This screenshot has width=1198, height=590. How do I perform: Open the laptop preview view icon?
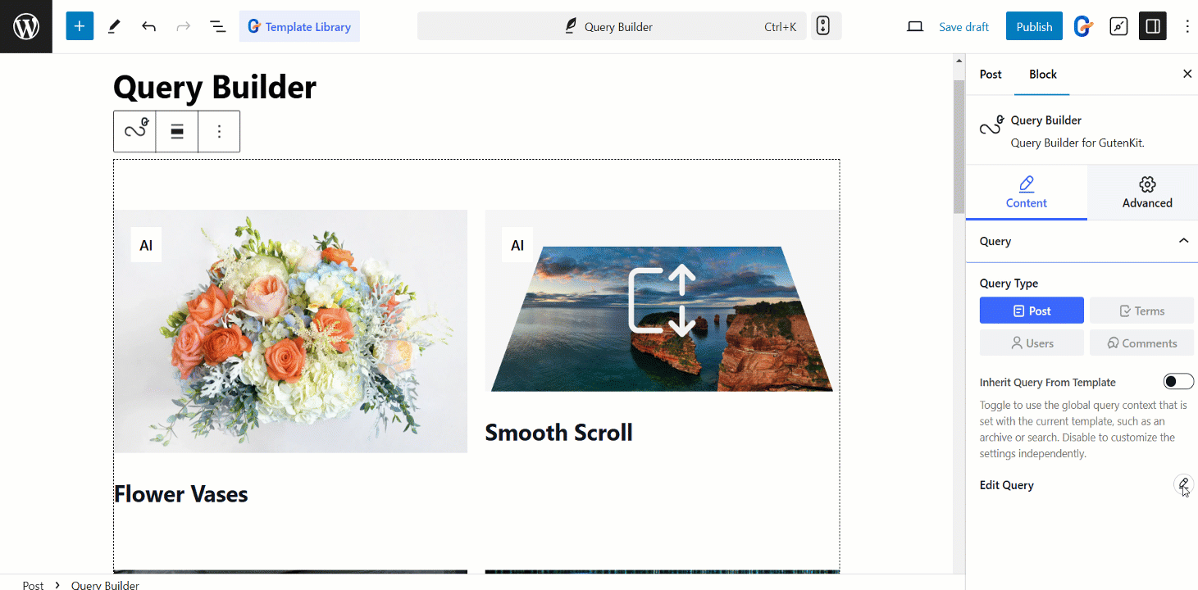pos(915,26)
